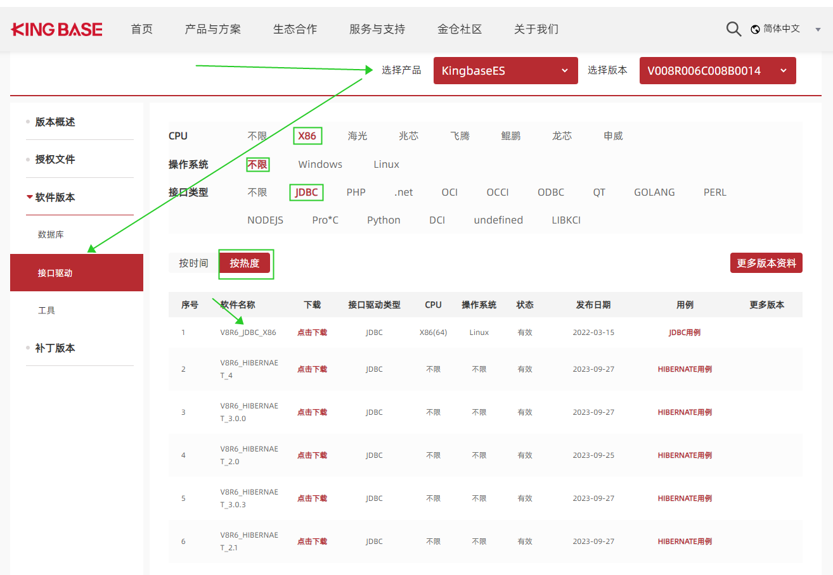833x575 pixels.
Task: Open the KingbaseES product dropdown
Action: [506, 70]
